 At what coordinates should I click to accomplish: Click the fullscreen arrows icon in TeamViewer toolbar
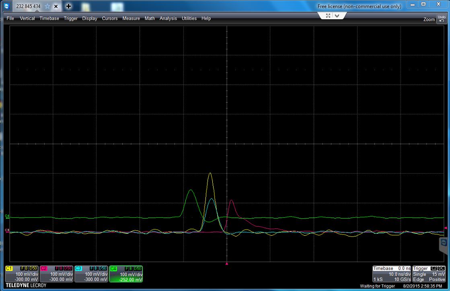pos(328,16)
